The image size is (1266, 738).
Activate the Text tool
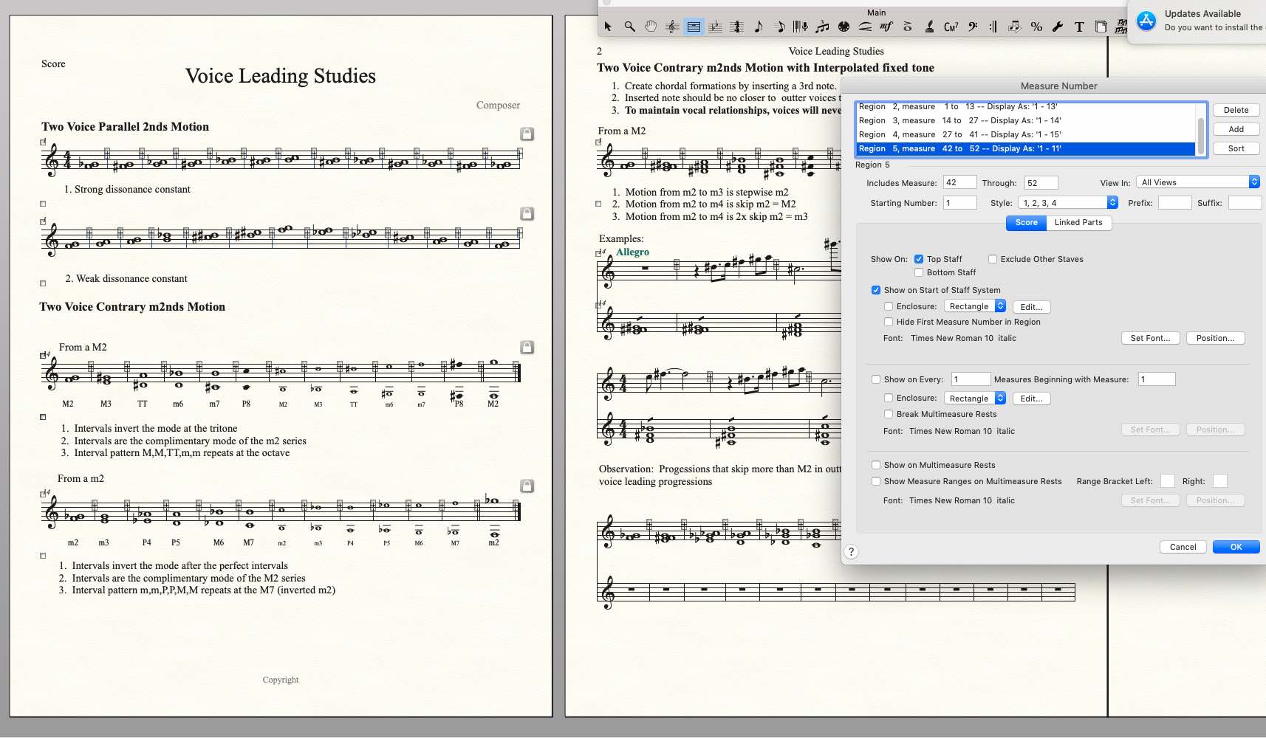point(1079,27)
